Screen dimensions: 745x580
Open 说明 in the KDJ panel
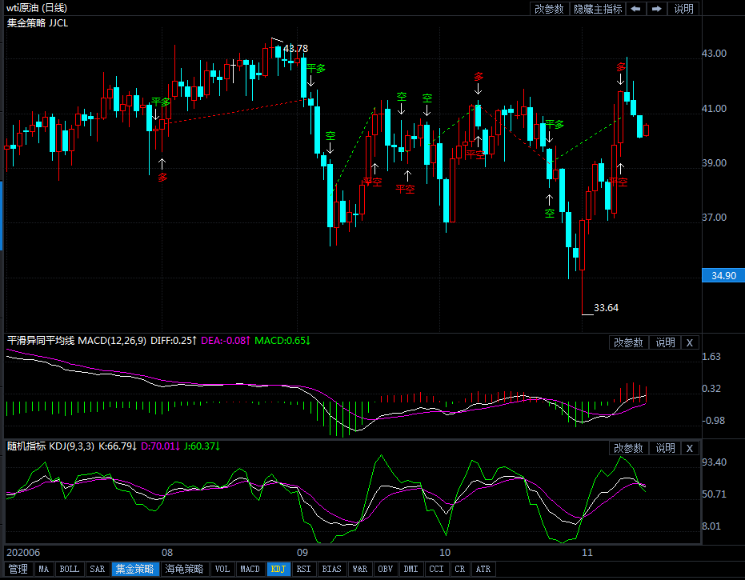[665, 448]
